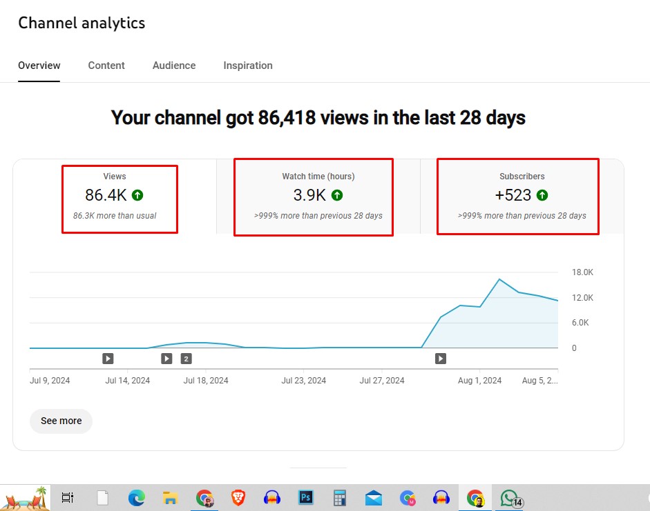Open File Explorer from the taskbar
650x511 pixels.
coord(171,498)
